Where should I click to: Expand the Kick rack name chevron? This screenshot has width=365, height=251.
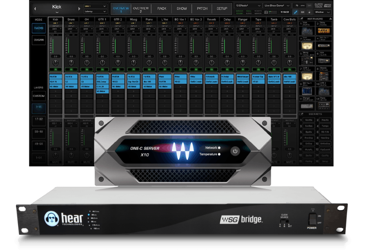57,12
